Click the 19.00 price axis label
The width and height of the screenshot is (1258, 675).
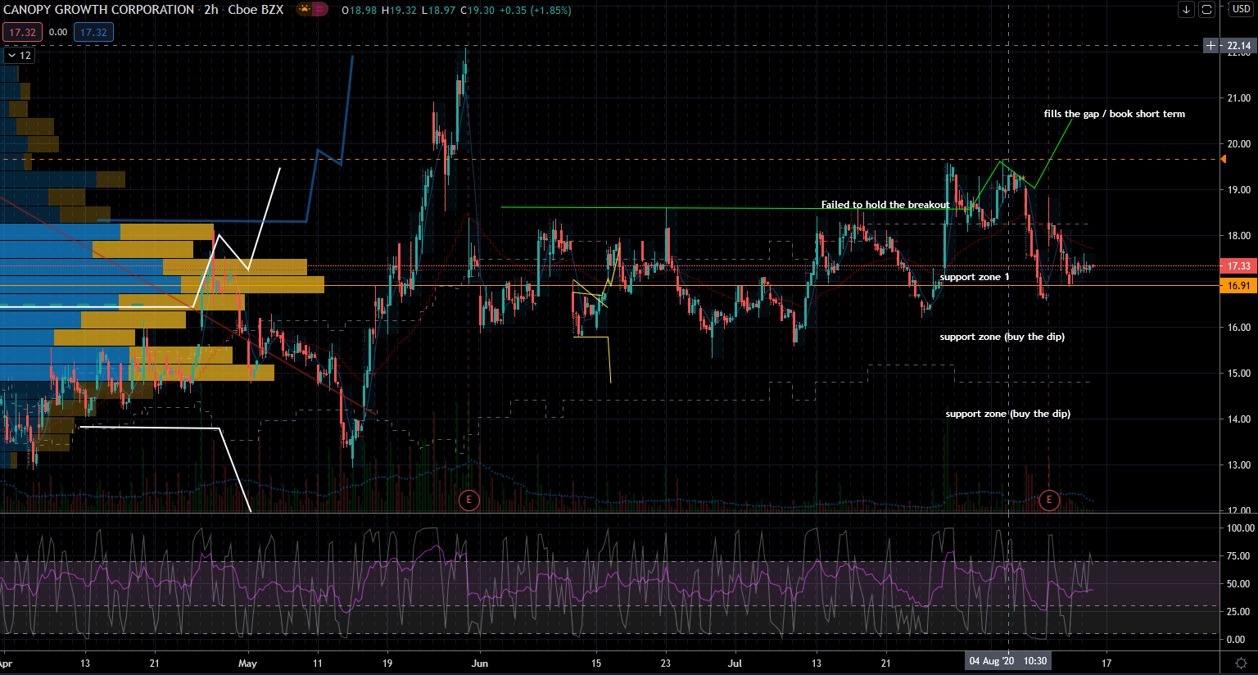click(1238, 190)
